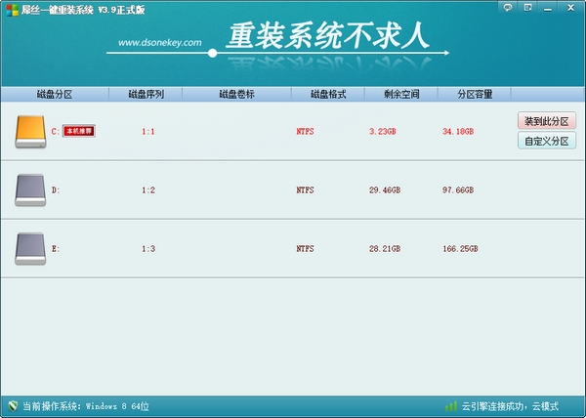Minimize the window
Viewport: 586px width, 418px height.
[x=548, y=8]
